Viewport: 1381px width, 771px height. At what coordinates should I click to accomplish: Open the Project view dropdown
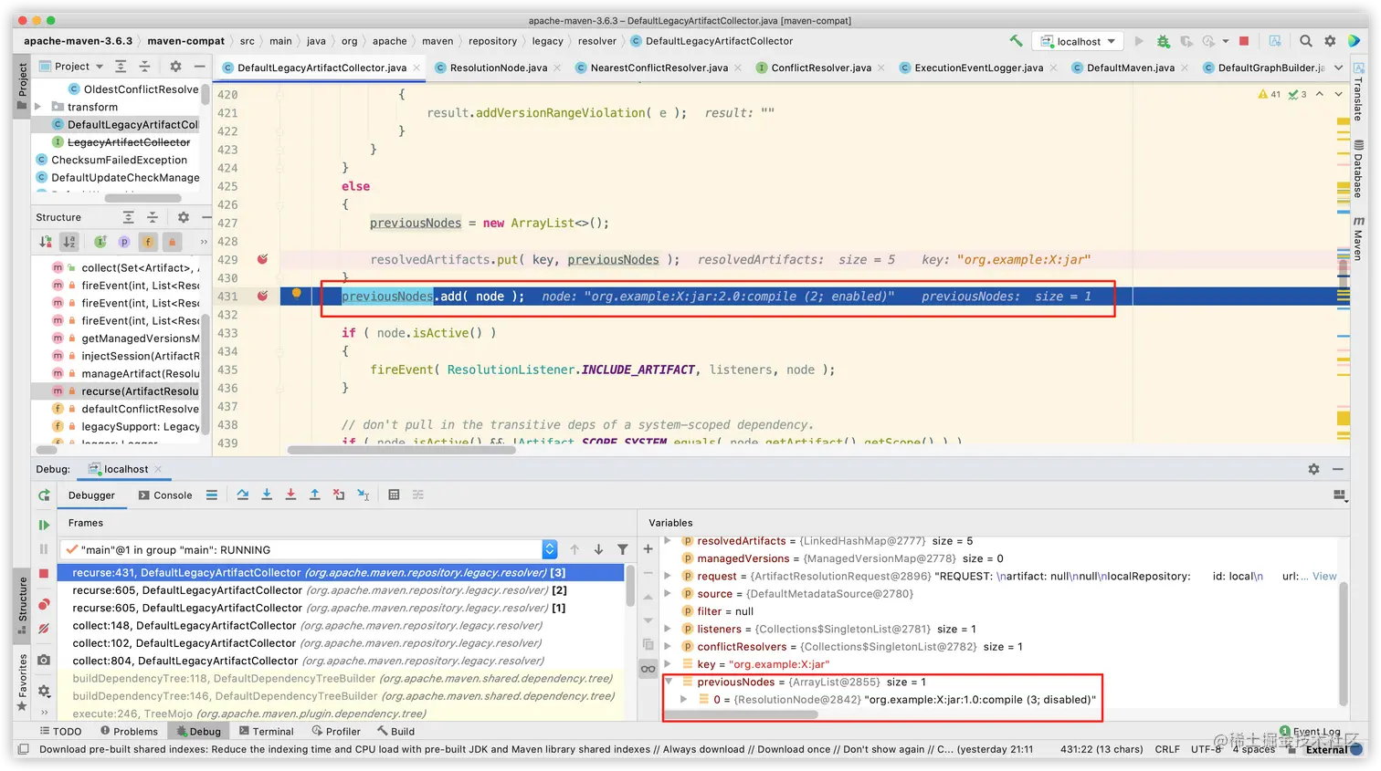pos(72,66)
